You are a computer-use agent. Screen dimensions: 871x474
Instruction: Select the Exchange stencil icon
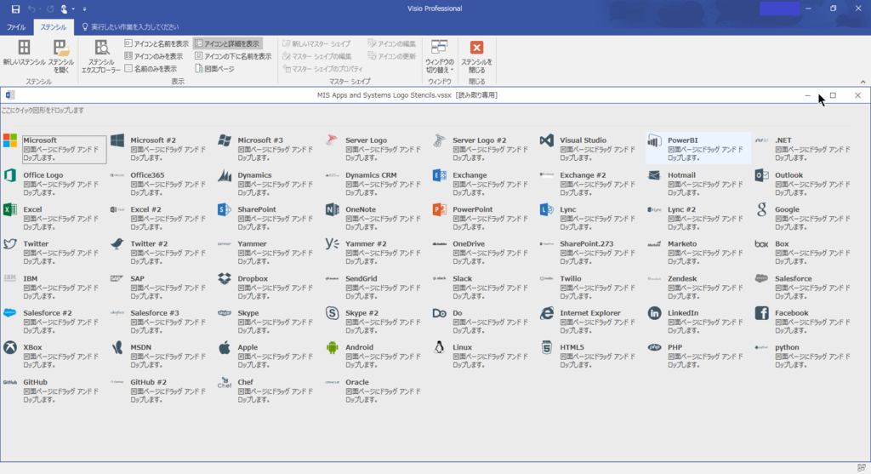coord(440,175)
